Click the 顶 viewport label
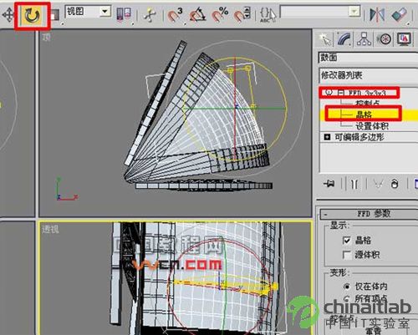The width and height of the screenshot is (418, 335). click(46, 37)
